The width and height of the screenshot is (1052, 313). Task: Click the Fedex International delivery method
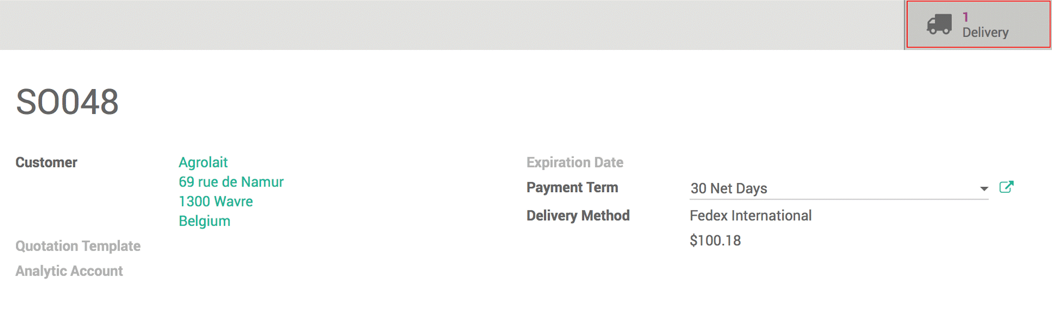point(750,216)
